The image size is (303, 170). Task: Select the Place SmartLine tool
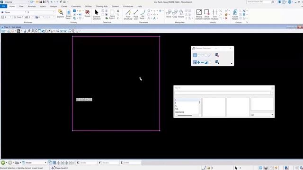[x=128, y=15]
